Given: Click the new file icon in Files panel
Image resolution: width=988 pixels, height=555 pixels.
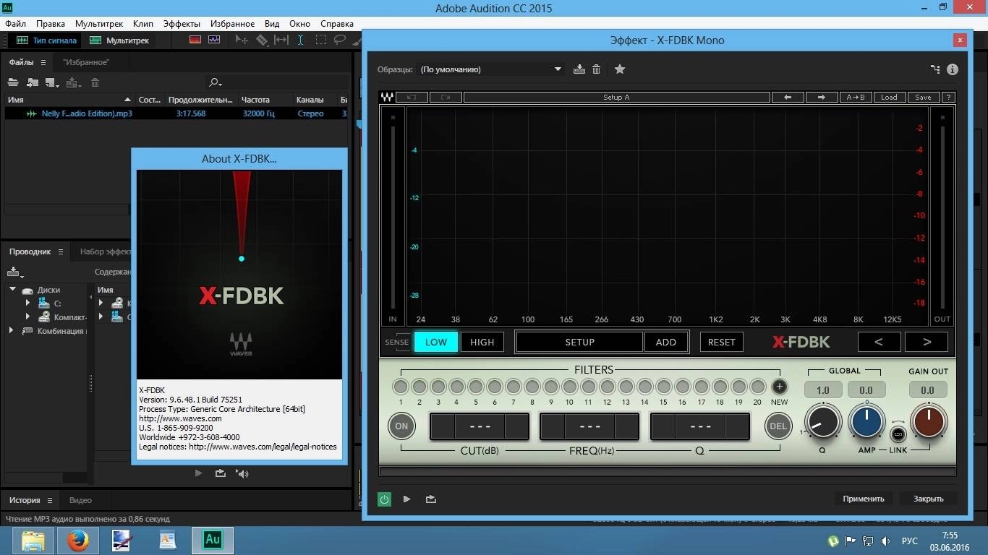Looking at the screenshot, I should tap(52, 82).
